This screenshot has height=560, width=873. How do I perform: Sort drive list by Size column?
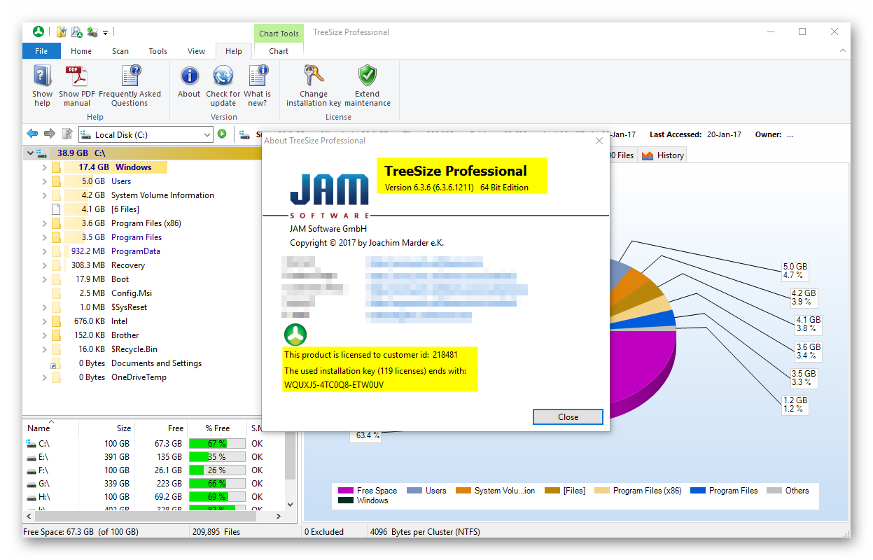106,428
